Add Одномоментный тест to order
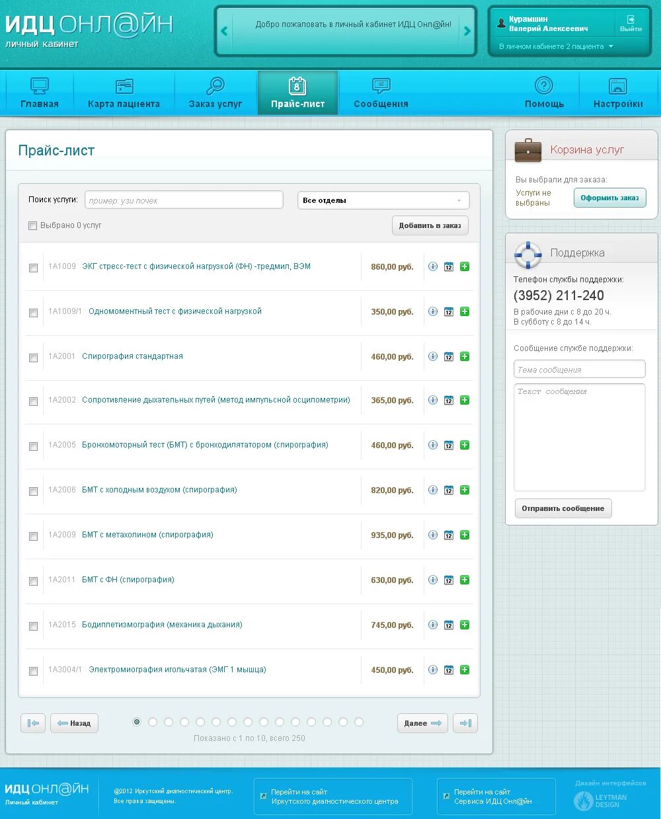Viewport: 661px width, 819px height. [465, 311]
